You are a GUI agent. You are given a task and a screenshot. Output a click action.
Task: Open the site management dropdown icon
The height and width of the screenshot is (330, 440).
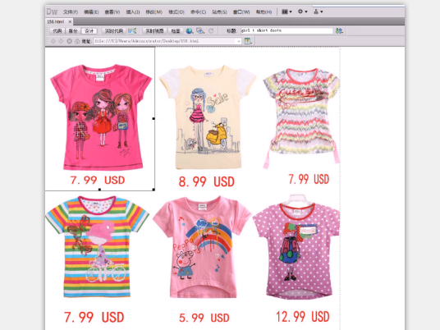319,11
